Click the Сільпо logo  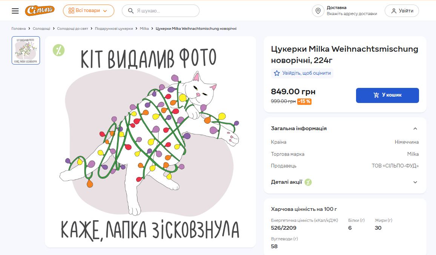(40, 11)
